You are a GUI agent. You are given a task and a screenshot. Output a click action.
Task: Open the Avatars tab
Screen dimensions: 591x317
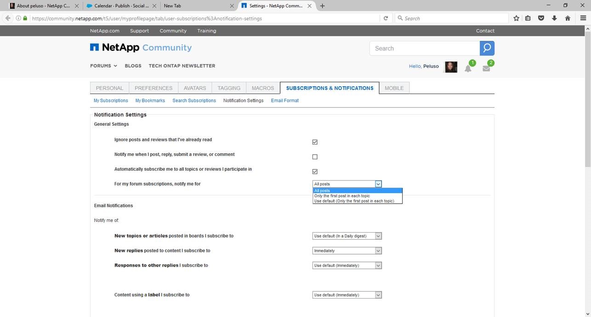pos(195,88)
